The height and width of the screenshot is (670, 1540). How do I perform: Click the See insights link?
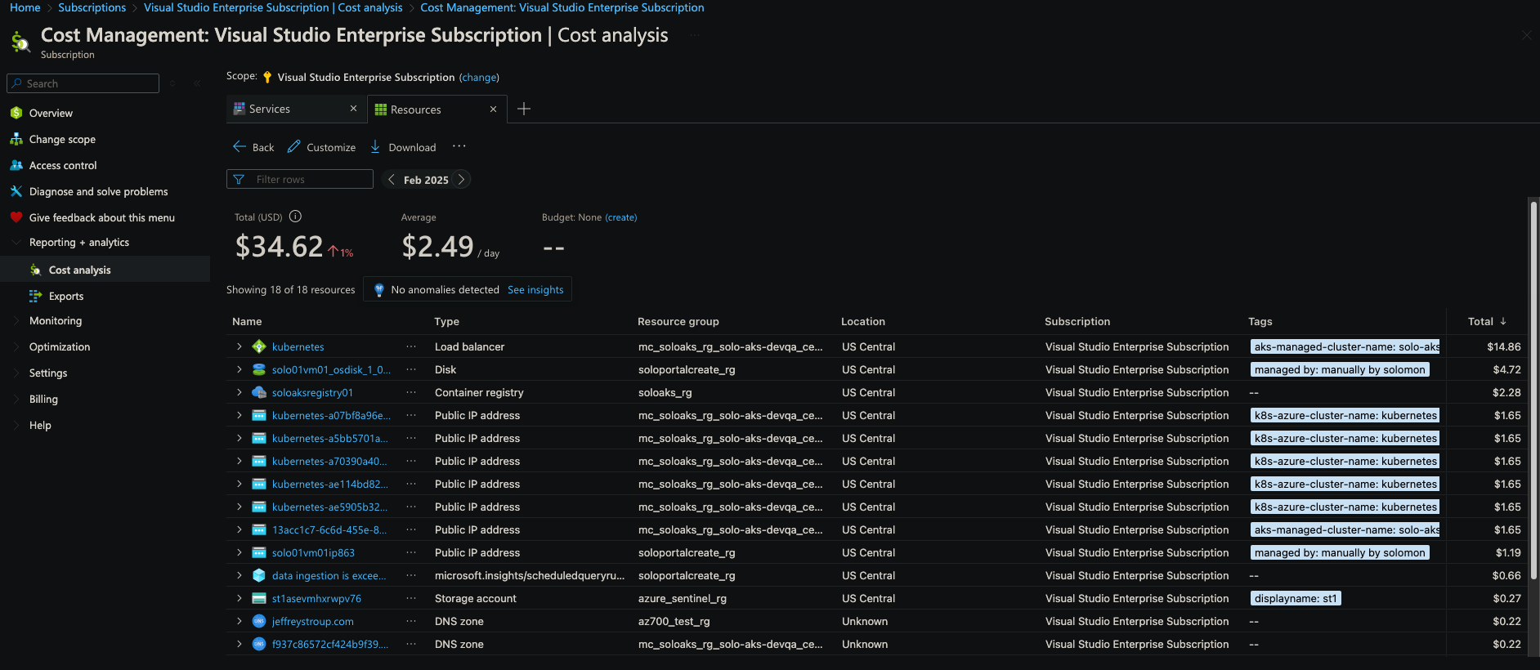(x=535, y=290)
